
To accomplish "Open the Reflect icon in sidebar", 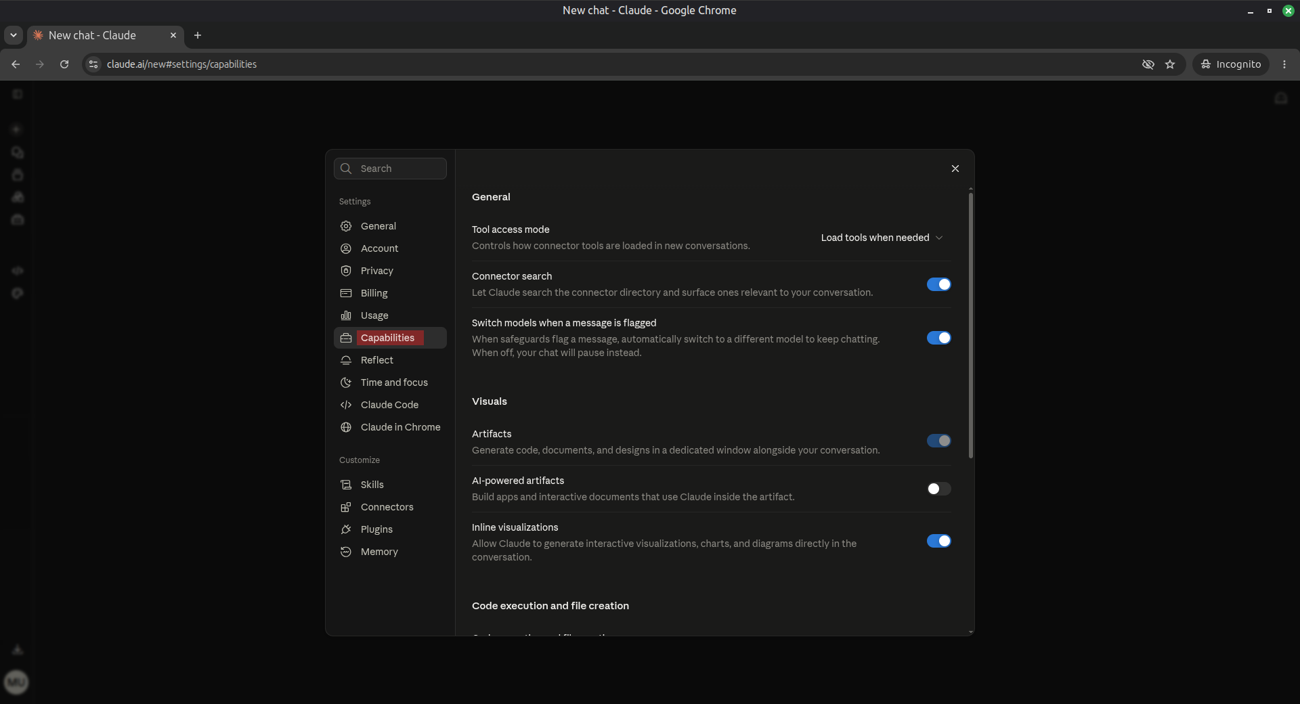I will click(x=346, y=360).
